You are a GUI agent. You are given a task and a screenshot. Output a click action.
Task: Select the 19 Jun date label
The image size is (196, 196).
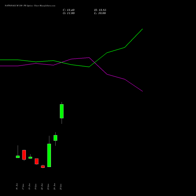(x=36, y=186)
